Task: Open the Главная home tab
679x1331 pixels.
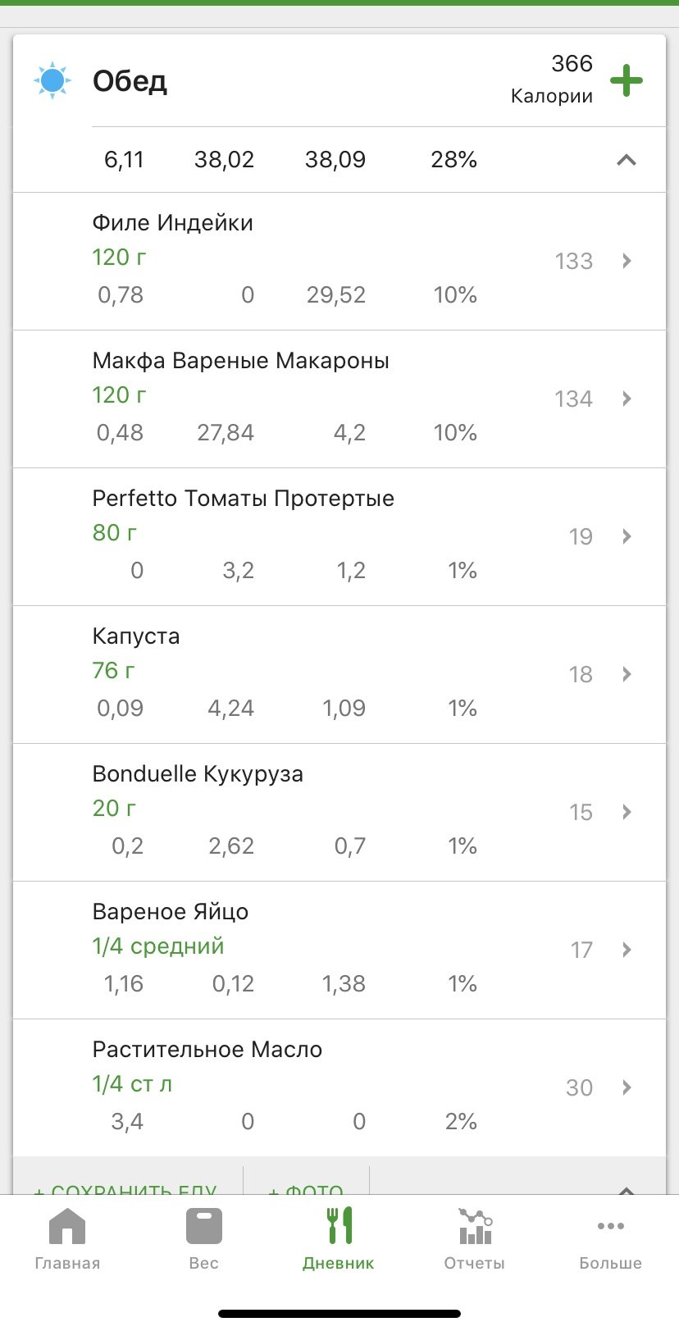Action: pos(67,1238)
